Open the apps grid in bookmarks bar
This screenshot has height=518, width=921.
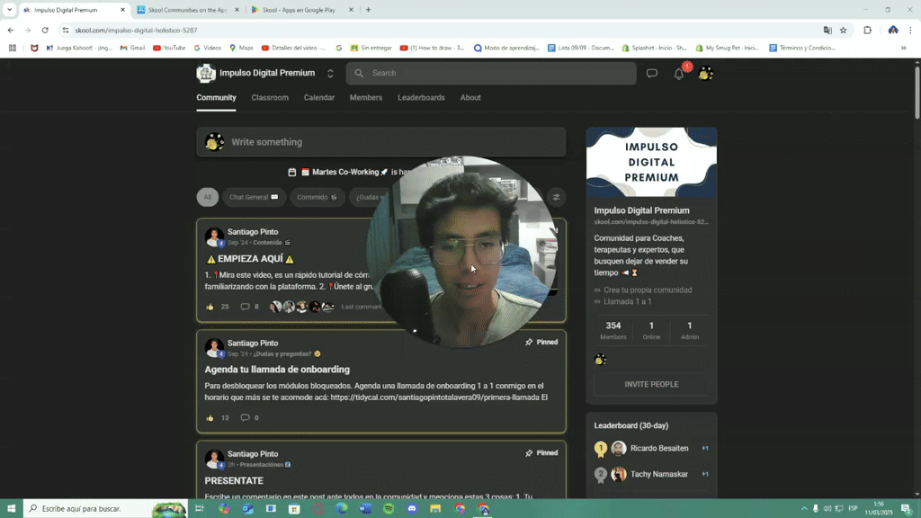[13, 49]
